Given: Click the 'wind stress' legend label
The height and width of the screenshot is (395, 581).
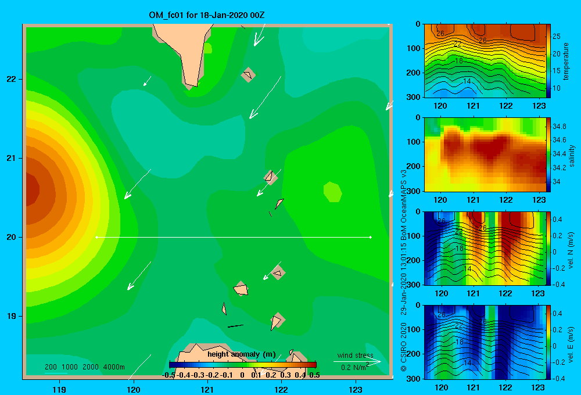Looking at the screenshot, I should click(355, 355).
